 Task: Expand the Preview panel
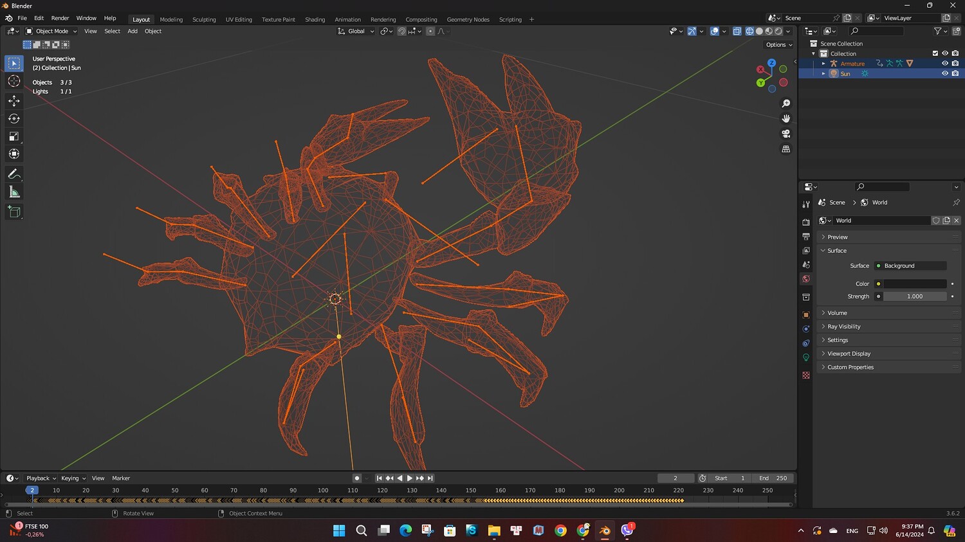tap(888, 237)
